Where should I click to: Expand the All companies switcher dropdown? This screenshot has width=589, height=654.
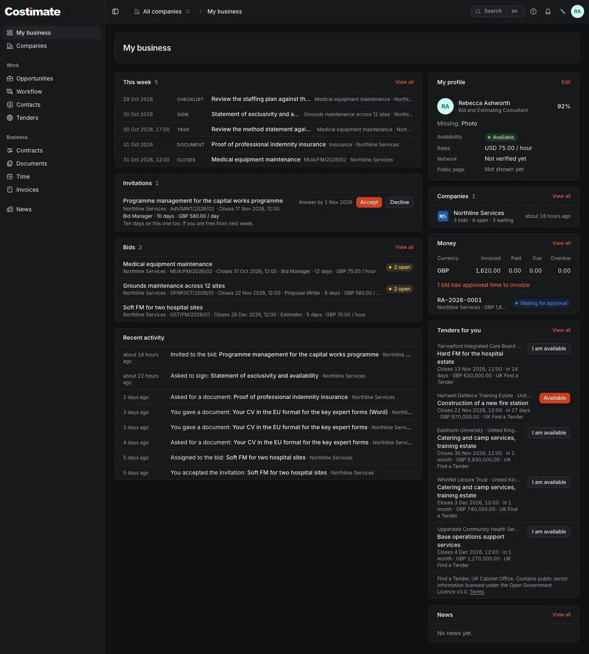162,11
